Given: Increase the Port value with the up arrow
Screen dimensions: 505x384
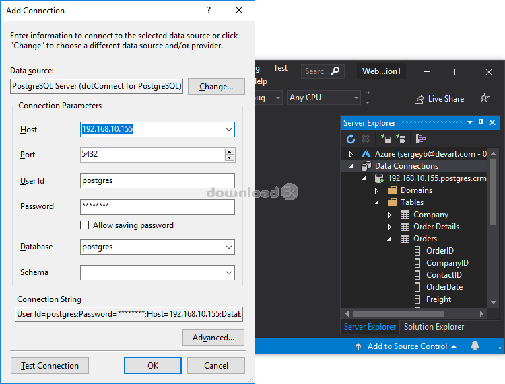Looking at the screenshot, I should point(230,151).
